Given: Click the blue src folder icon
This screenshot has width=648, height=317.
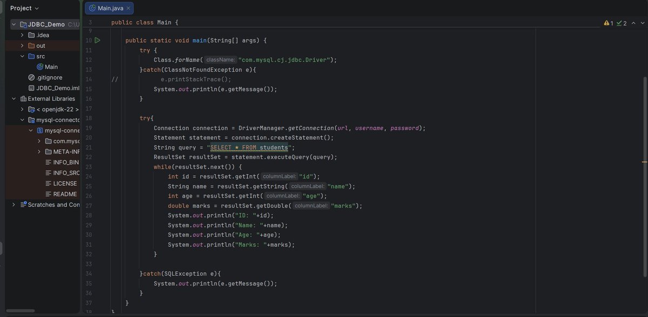Looking at the screenshot, I should (x=31, y=56).
